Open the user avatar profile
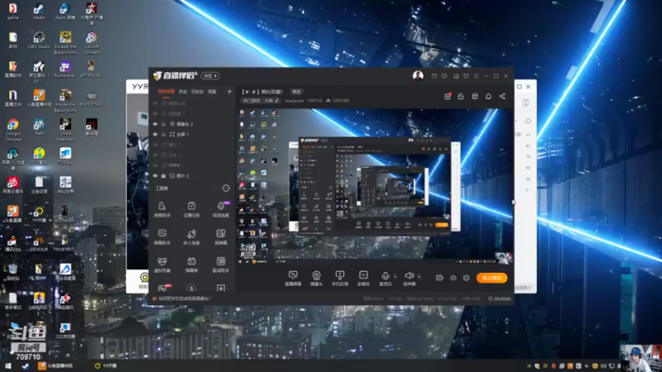662x372 pixels. tap(418, 75)
